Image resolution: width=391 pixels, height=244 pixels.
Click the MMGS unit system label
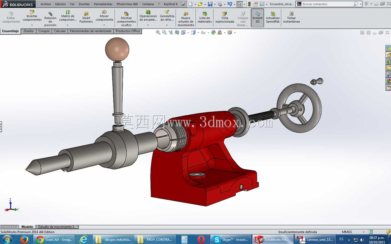click(x=347, y=232)
